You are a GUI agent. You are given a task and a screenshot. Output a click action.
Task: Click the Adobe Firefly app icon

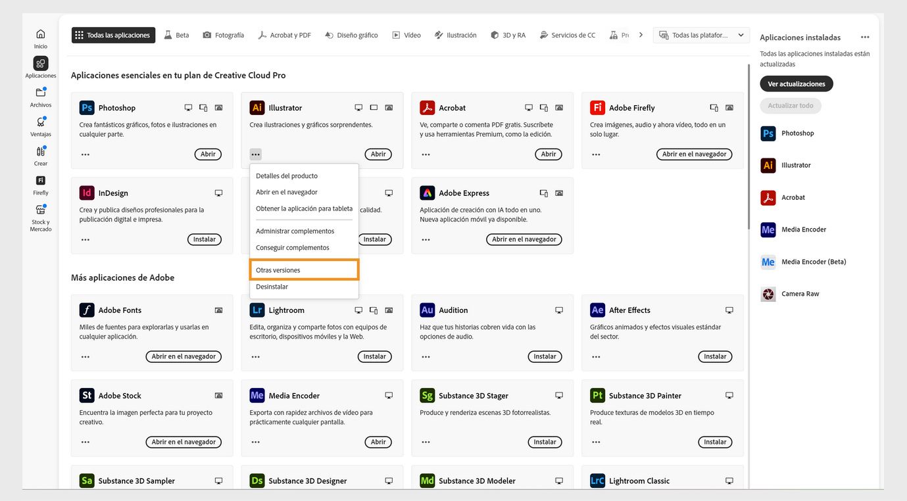coord(597,108)
